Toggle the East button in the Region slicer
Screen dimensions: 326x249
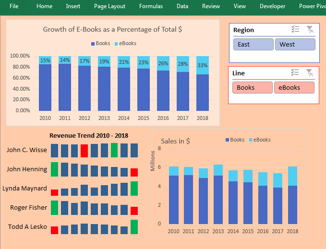click(253, 45)
